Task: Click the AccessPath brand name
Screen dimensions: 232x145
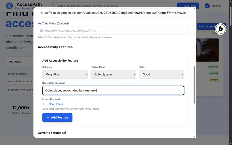Action: click(29, 4)
